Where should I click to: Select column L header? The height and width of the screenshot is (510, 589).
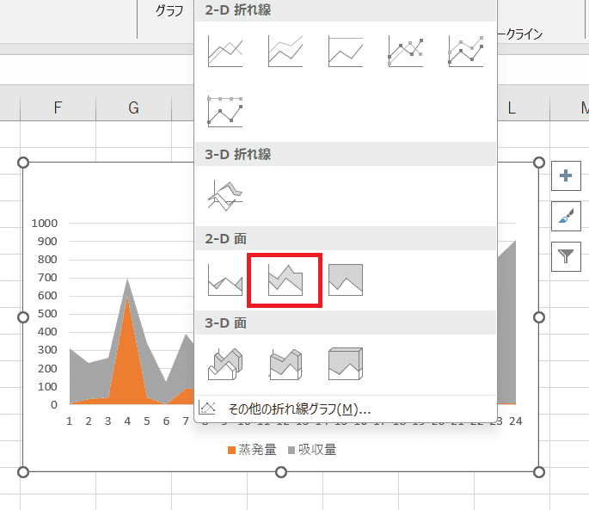pos(512,108)
